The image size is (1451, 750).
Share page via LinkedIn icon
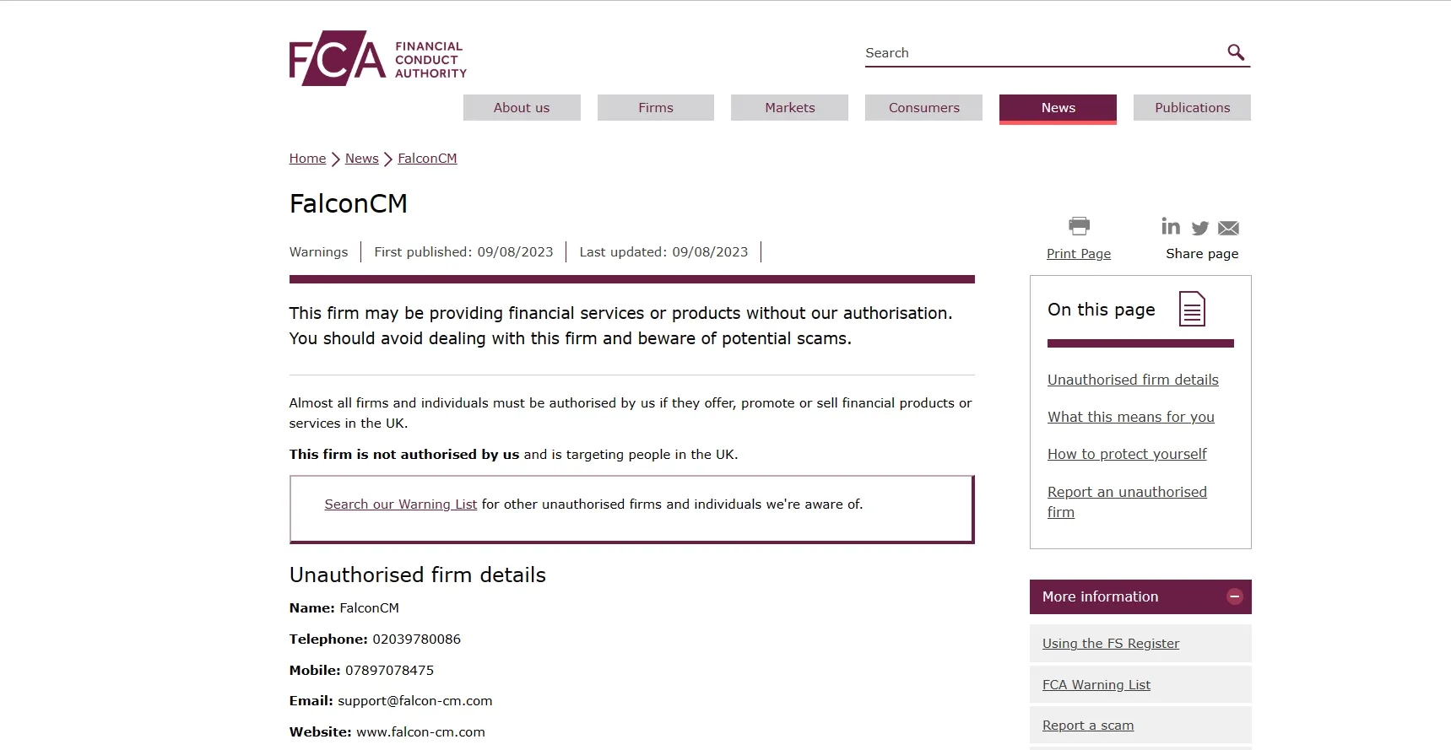[1171, 226]
